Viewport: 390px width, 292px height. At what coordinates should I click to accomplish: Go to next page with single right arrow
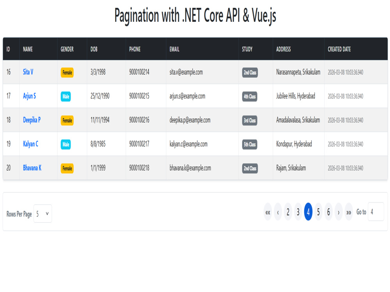coord(339,212)
